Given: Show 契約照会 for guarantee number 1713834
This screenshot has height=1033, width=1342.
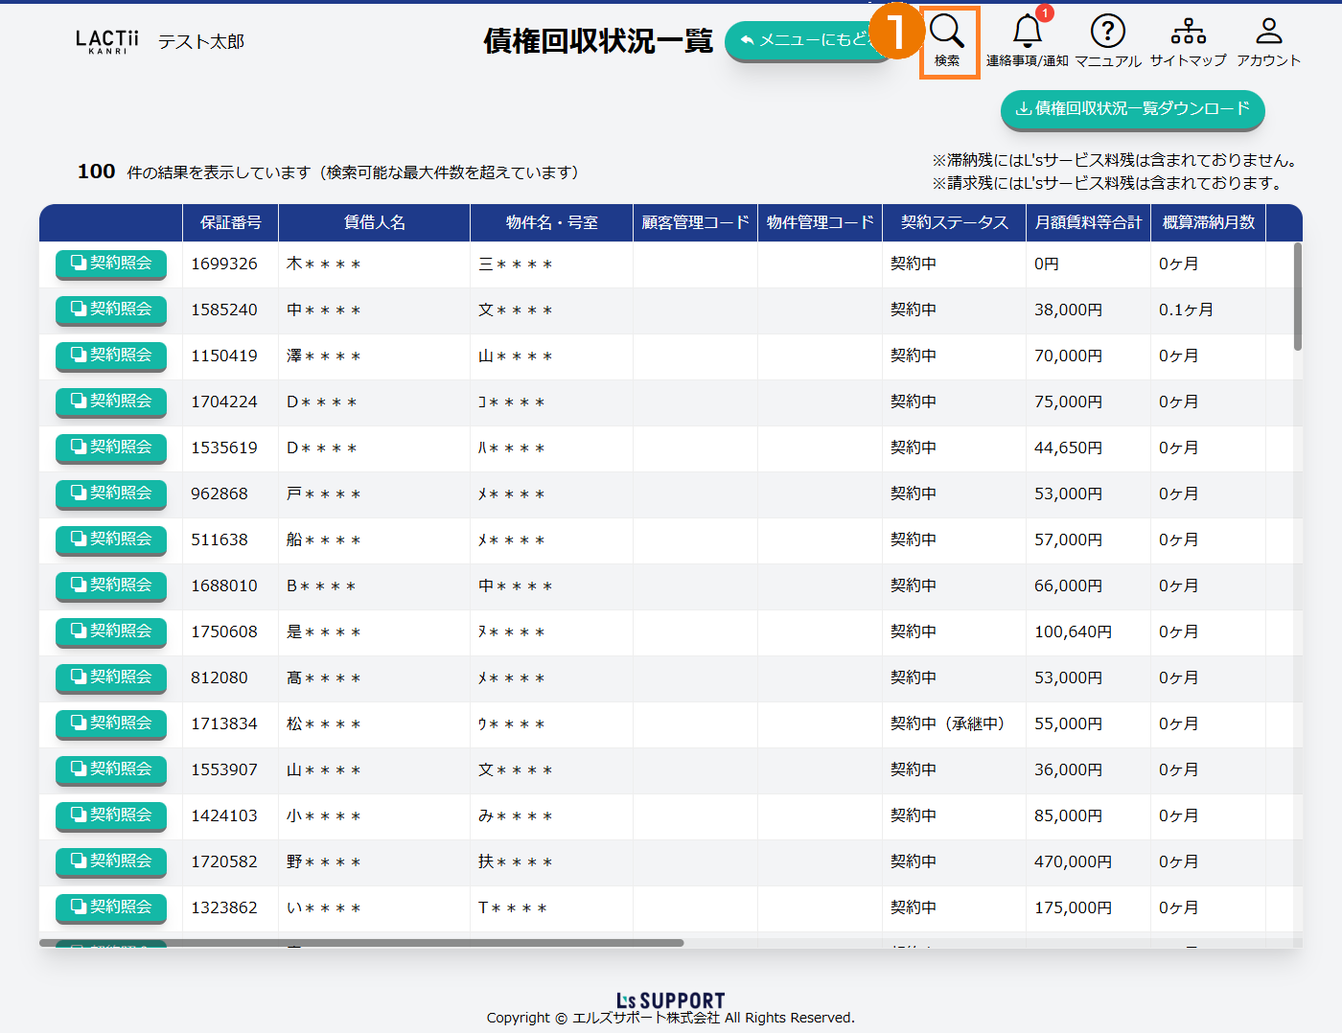Looking at the screenshot, I should tap(111, 723).
